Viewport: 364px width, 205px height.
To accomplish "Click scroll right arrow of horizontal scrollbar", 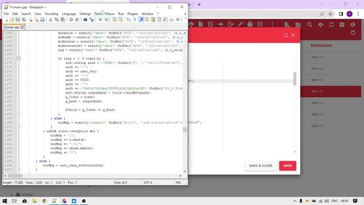I will 180,176.
